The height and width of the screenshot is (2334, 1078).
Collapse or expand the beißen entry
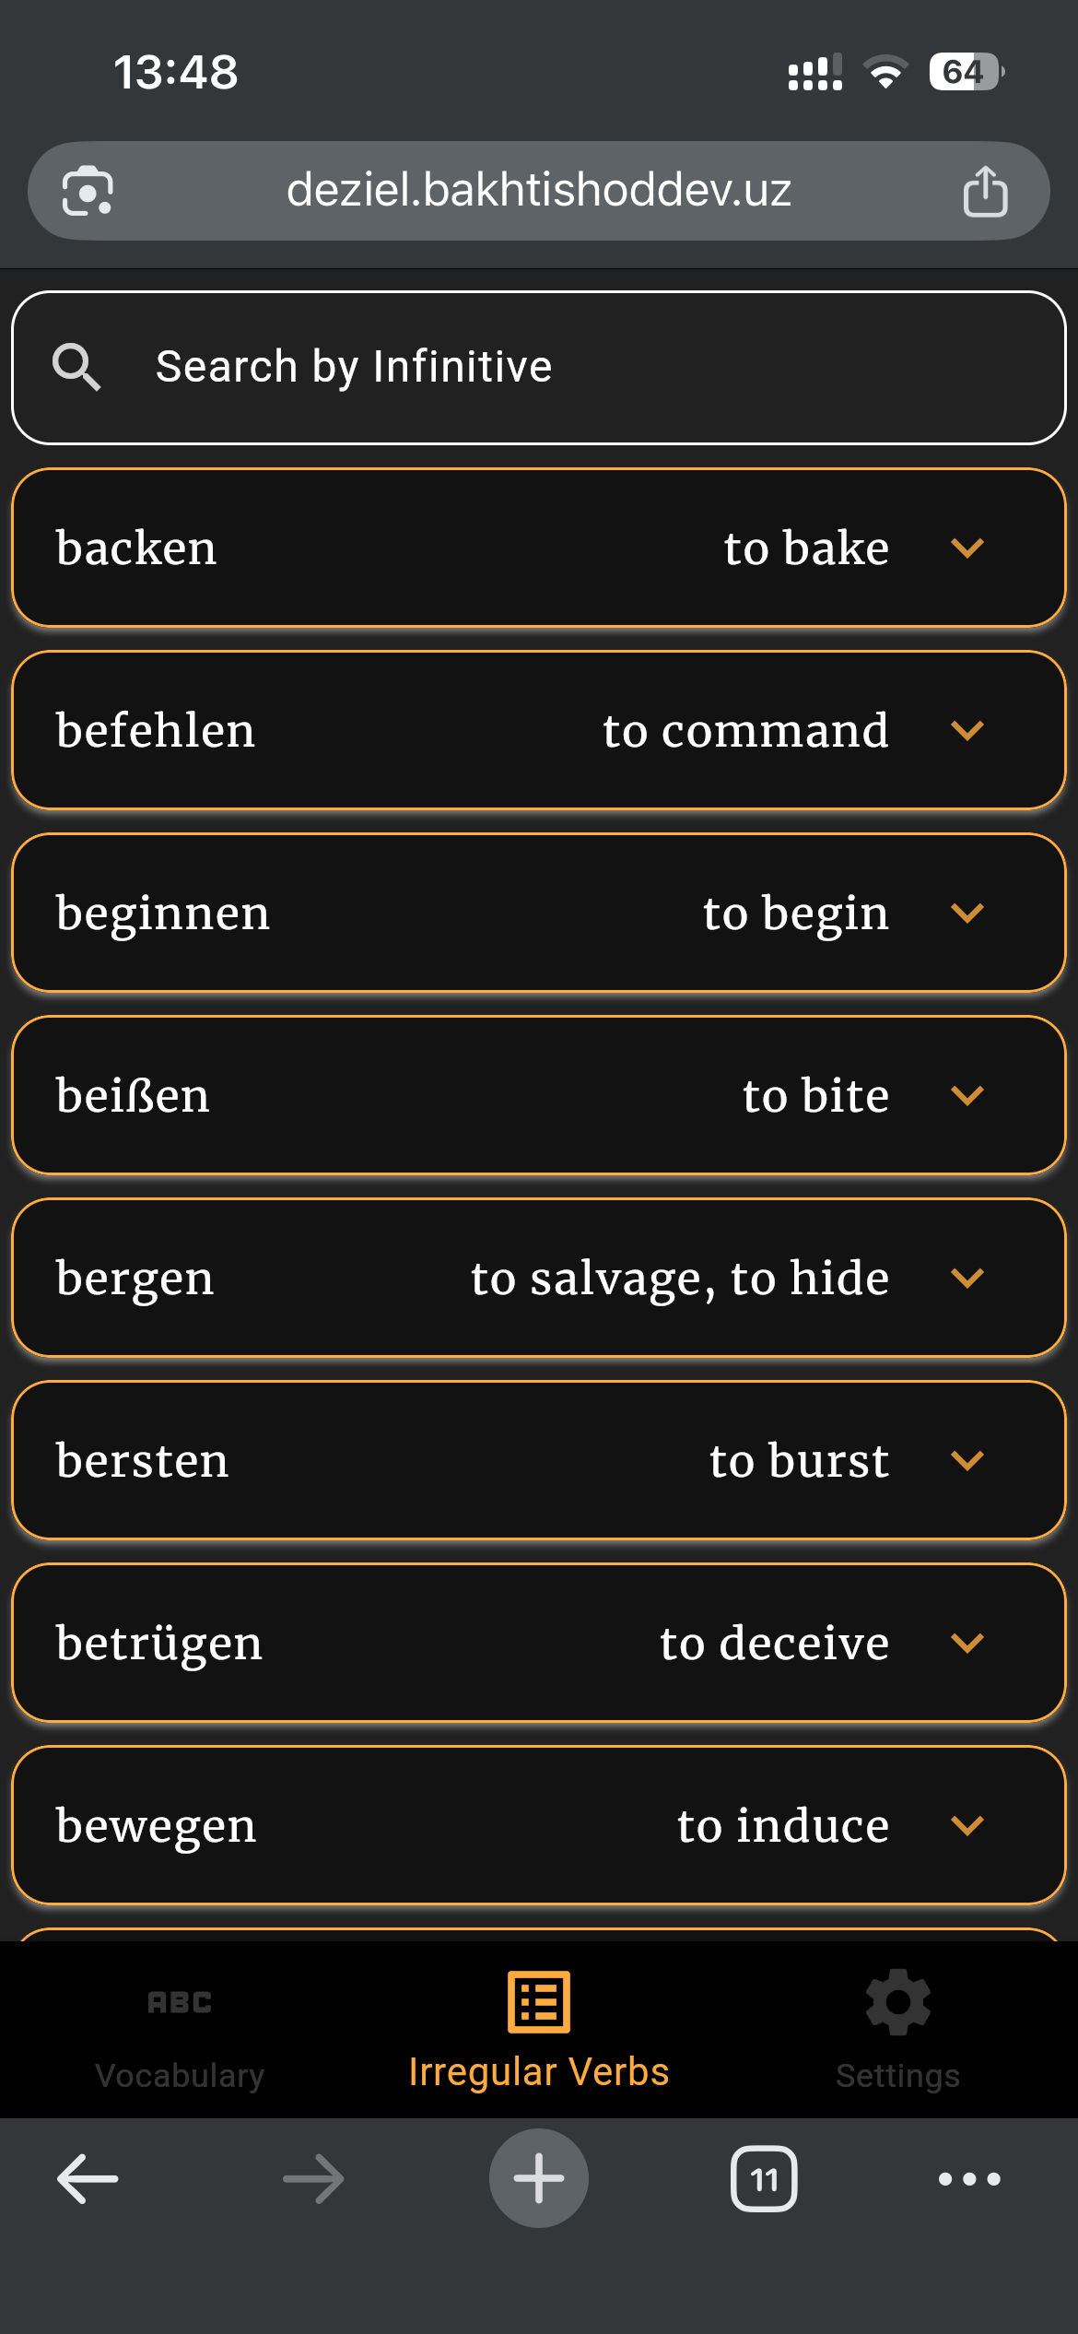click(968, 1096)
